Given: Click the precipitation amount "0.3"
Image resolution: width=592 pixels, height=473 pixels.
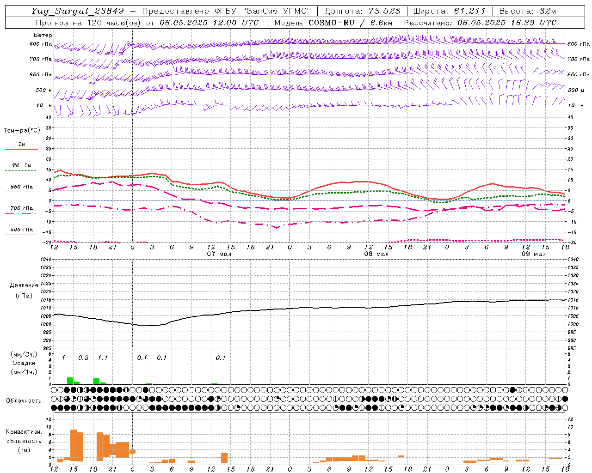Looking at the screenshot, I should point(83,358).
